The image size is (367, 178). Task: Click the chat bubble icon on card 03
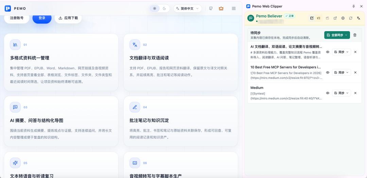15,107
